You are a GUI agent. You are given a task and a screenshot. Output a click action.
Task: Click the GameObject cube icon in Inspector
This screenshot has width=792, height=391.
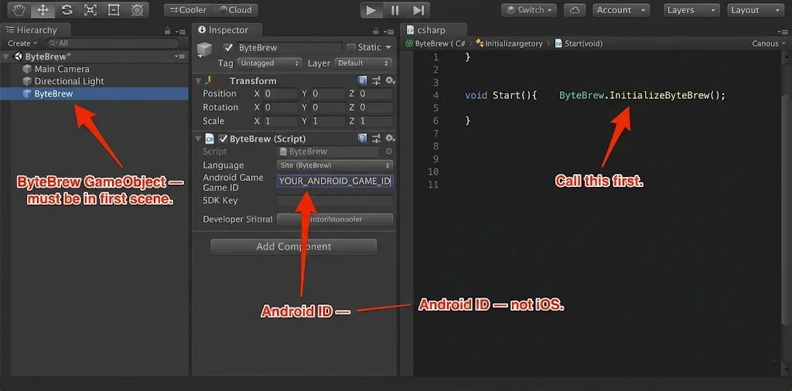point(204,49)
